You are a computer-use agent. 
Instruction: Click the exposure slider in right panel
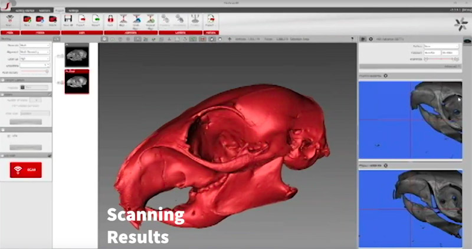[434, 59]
